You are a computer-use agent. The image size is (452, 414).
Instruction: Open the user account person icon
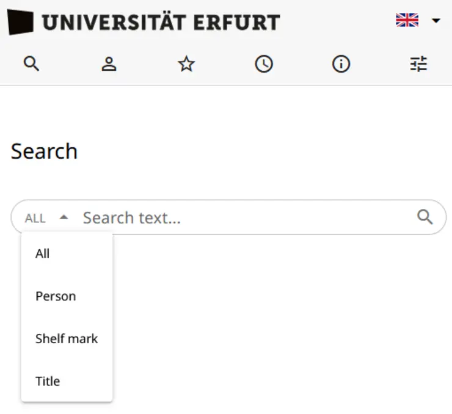pyautogui.click(x=109, y=64)
